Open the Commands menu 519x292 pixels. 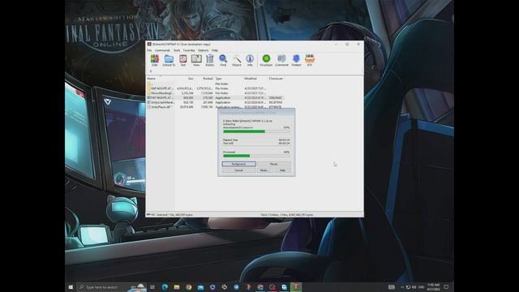162,50
